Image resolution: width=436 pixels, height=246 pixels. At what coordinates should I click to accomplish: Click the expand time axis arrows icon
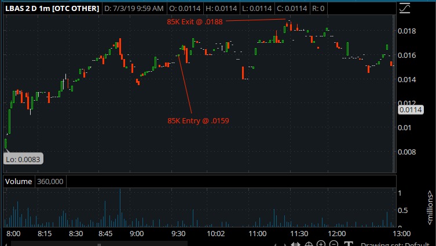click(295, 244)
